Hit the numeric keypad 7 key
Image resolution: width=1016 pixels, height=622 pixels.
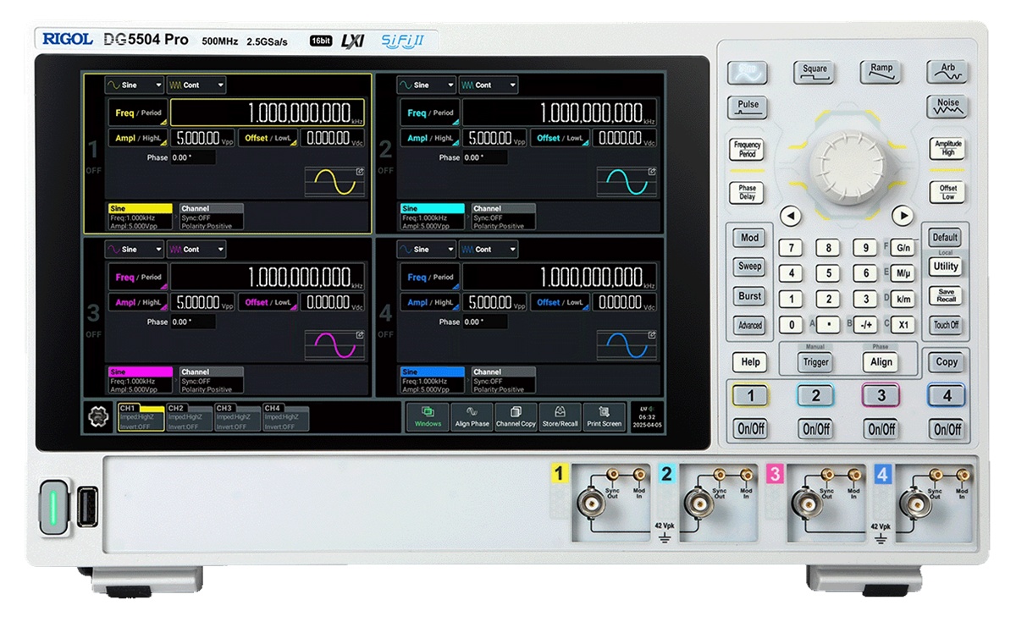pos(791,248)
